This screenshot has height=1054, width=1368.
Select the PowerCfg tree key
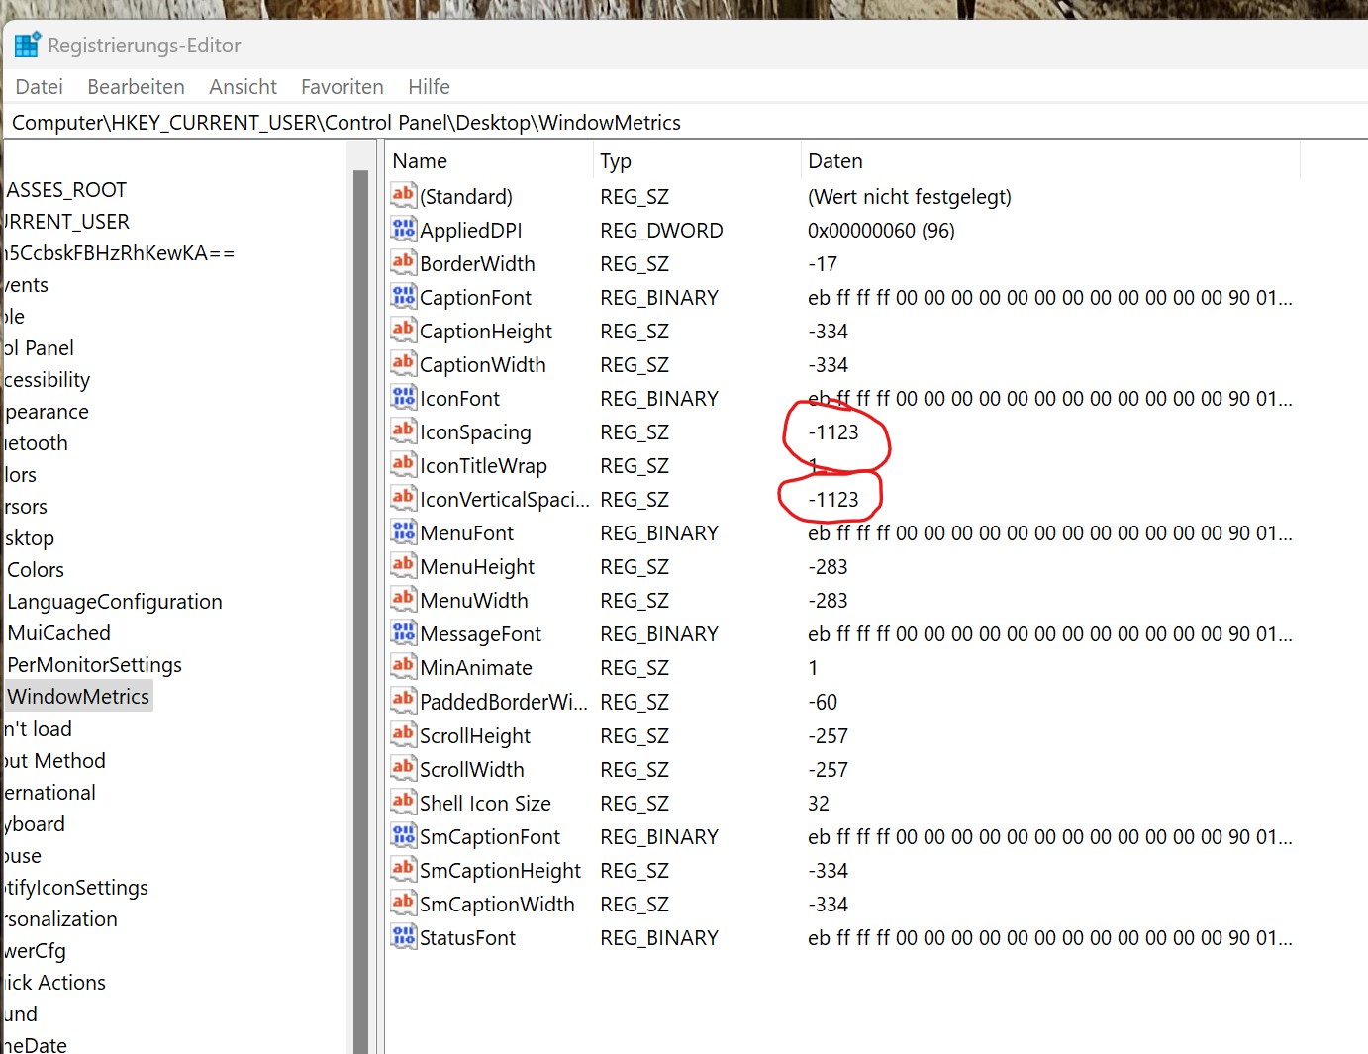click(x=35, y=950)
